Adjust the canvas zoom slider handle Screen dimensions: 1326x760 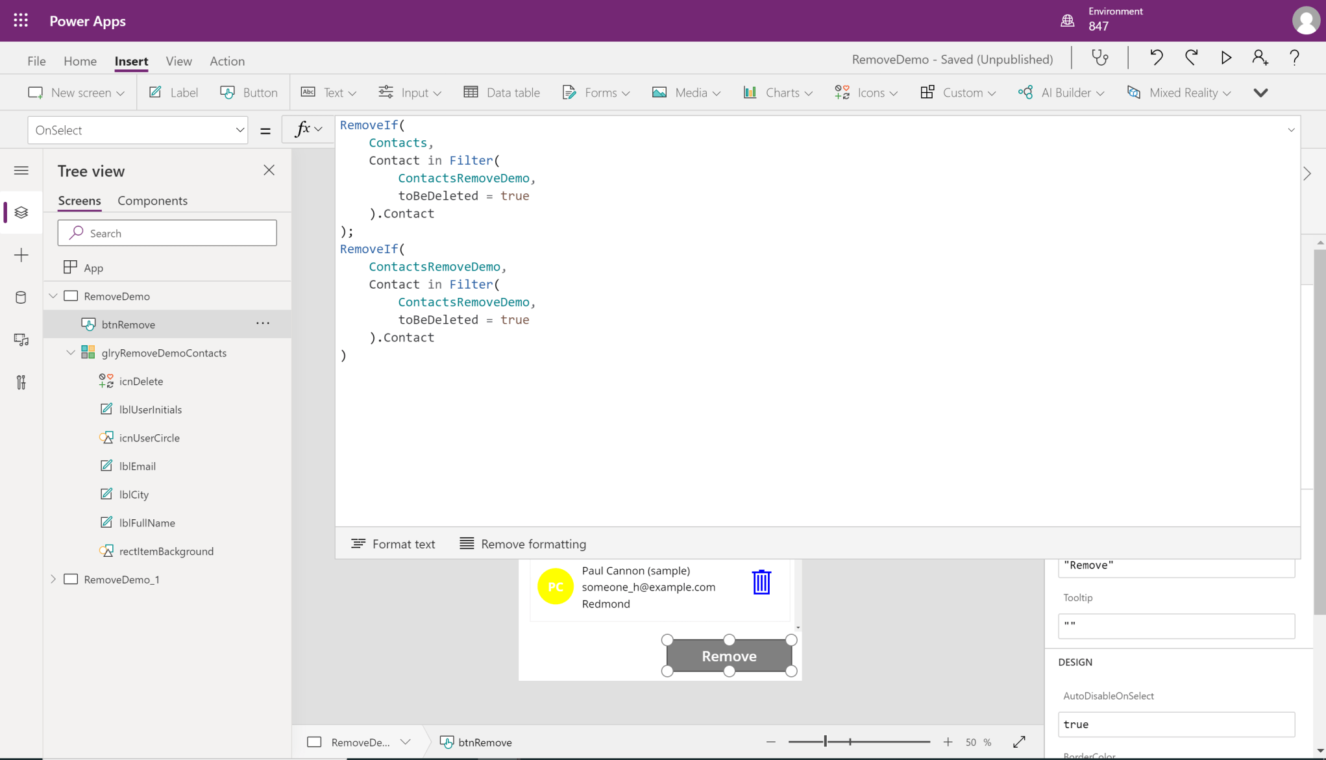(x=825, y=742)
